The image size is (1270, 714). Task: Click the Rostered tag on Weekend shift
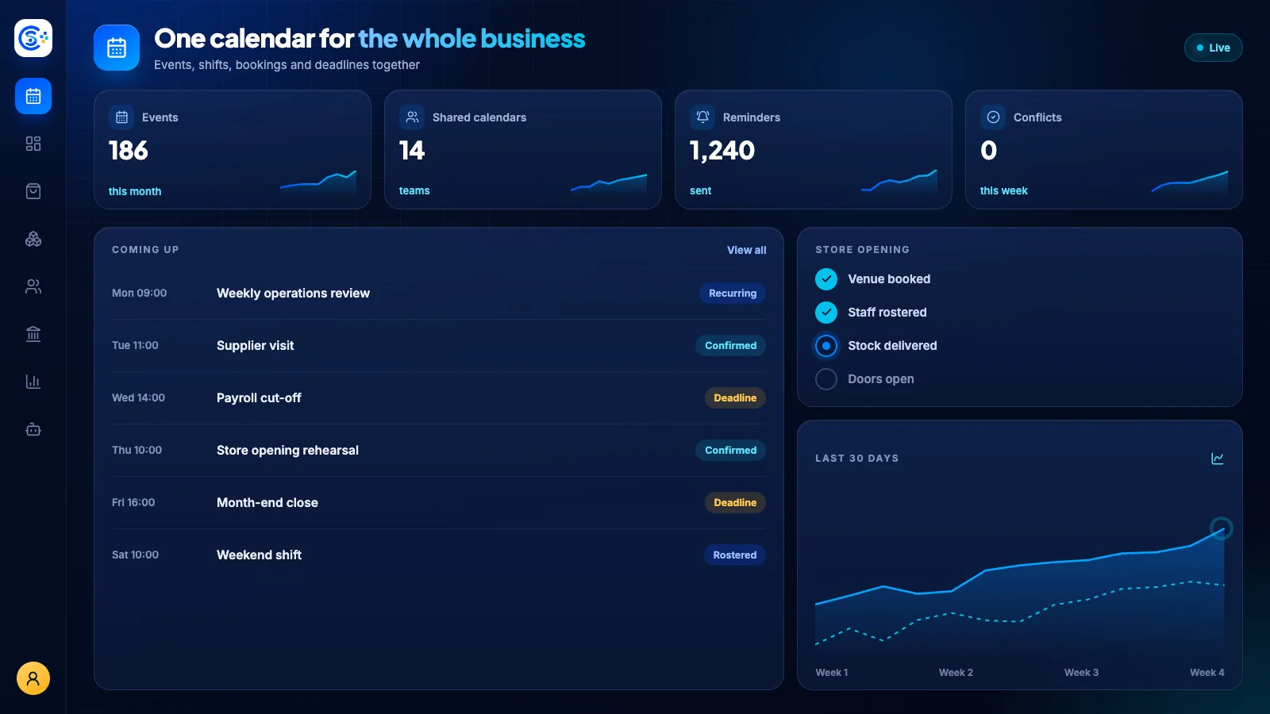tap(735, 555)
